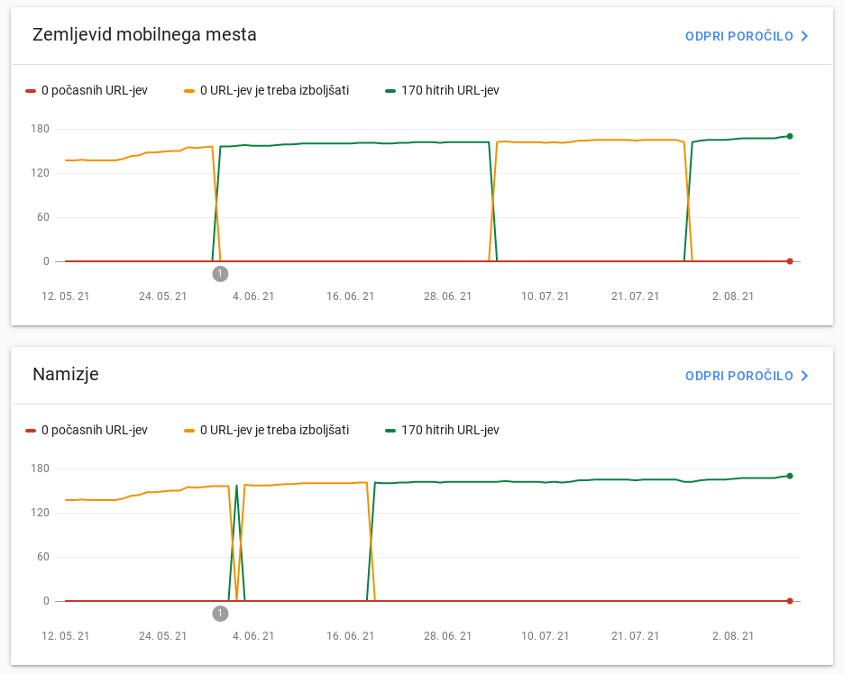Click the chevron arrow in the Namizje header
The width and height of the screenshot is (844, 674).
click(805, 376)
